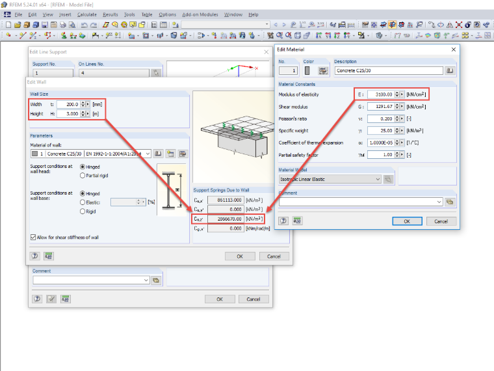Open the Insert menu
The image size is (494, 371).
(x=65, y=14)
